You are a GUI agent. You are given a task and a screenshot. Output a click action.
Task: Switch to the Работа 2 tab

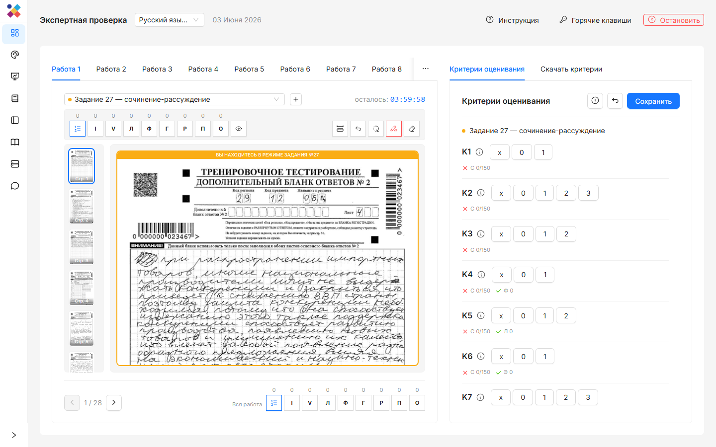(111, 69)
